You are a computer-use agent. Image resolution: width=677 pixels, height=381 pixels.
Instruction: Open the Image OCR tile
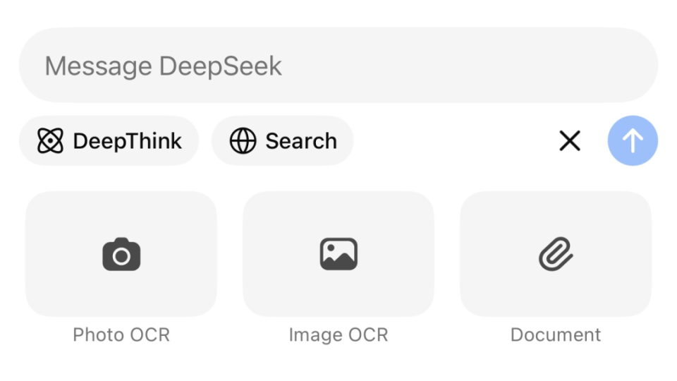pyautogui.click(x=338, y=254)
